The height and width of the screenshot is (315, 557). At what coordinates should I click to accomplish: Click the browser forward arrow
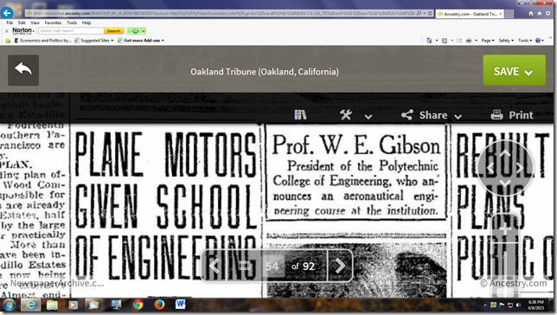(18, 14)
